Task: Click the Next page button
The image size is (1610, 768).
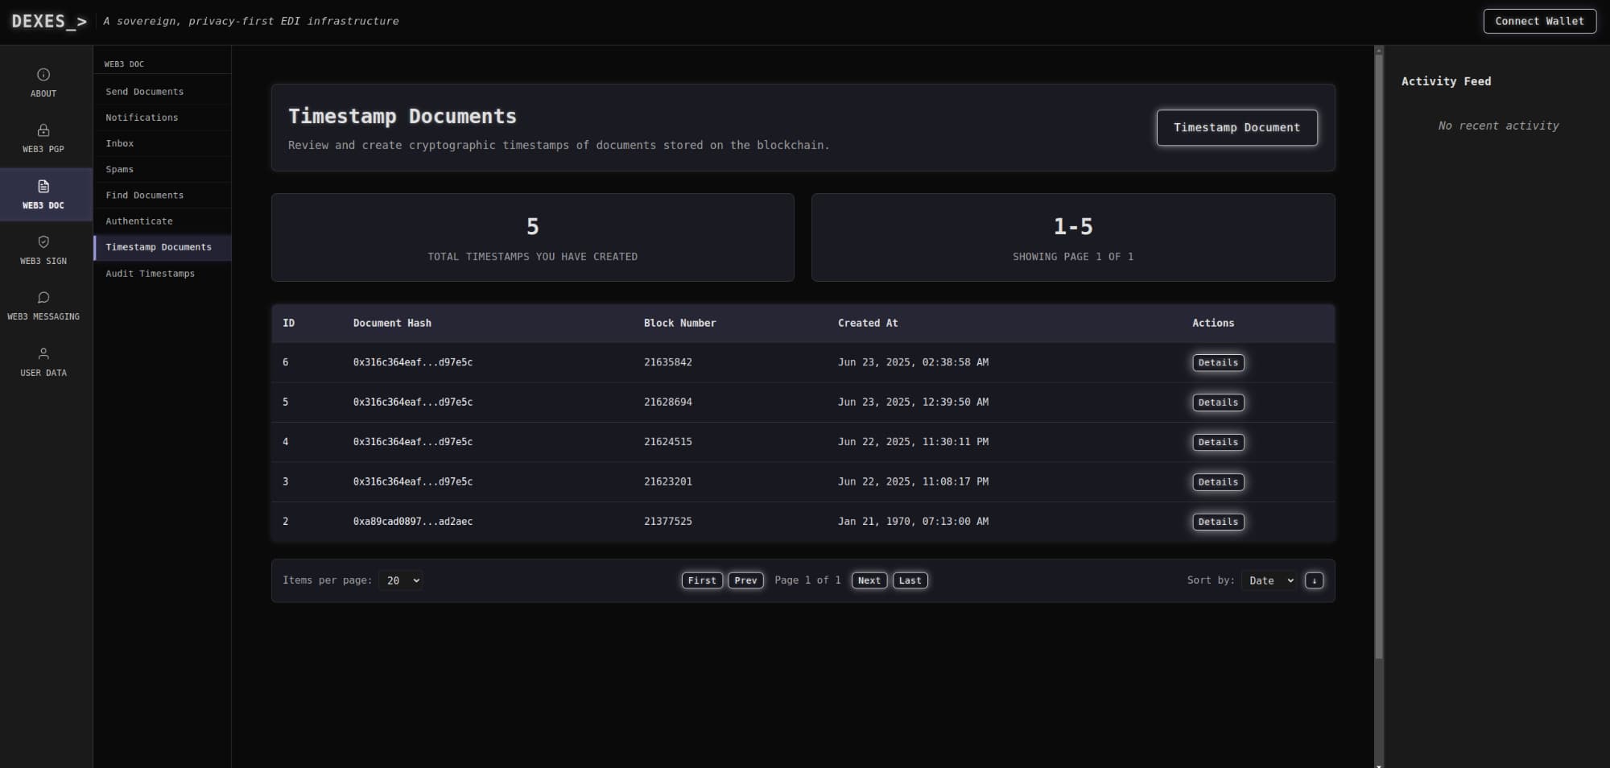Action: point(869,580)
